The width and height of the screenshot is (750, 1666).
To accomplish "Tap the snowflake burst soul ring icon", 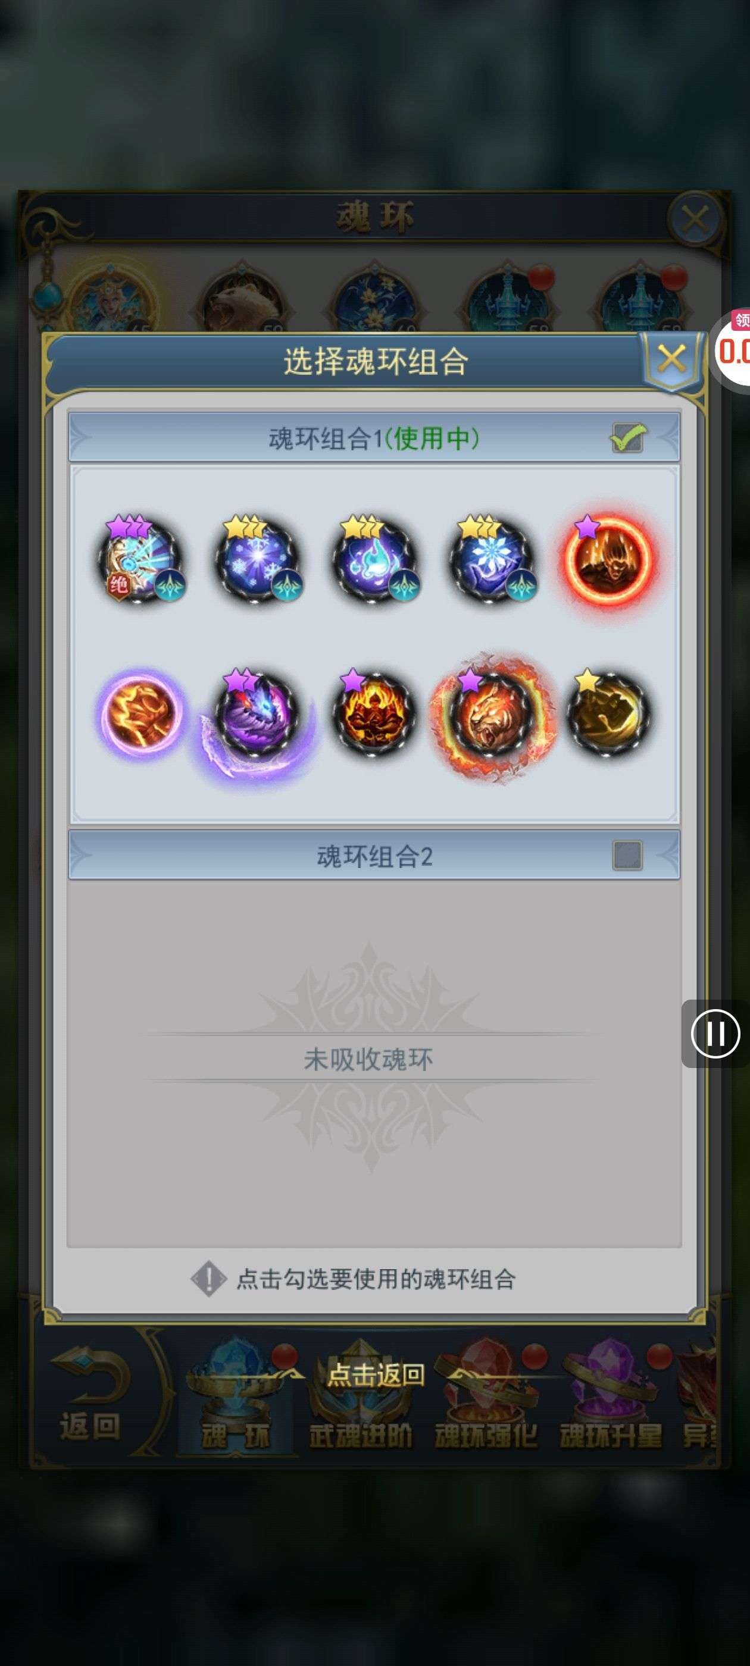I will pyautogui.click(x=258, y=559).
